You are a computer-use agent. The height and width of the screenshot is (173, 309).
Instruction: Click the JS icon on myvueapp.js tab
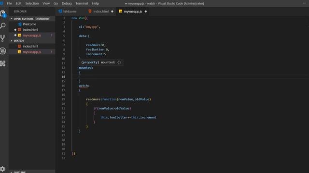120,12
